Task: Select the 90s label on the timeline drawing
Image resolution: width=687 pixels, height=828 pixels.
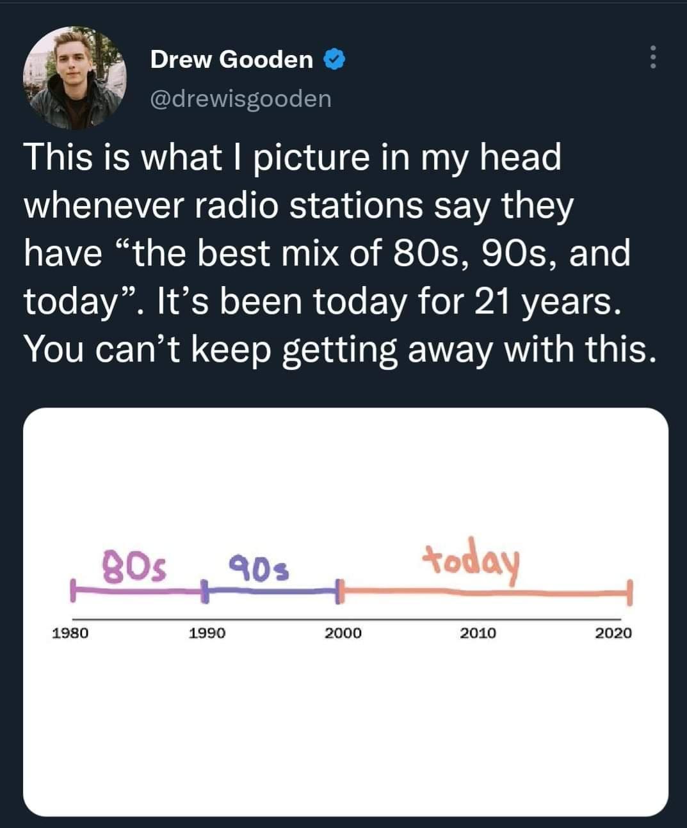Action: coord(256,569)
